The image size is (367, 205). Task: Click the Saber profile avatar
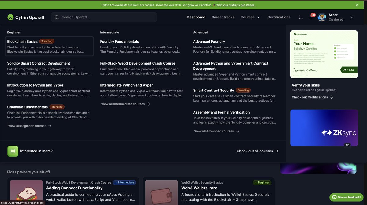point(322,17)
